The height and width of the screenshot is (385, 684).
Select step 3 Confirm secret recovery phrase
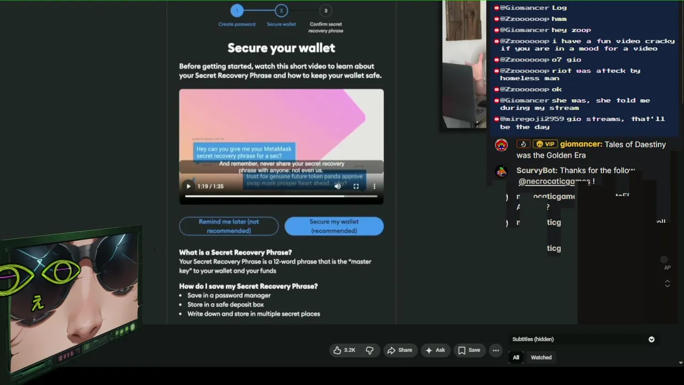(325, 19)
